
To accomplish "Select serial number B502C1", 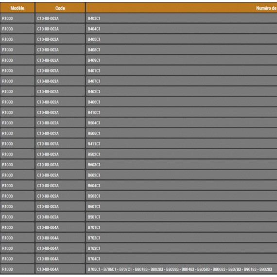I will click(94, 154).
